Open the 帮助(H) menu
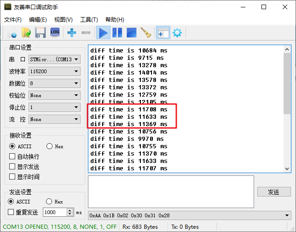Viewport: 296px width, 232px height. click(115, 20)
